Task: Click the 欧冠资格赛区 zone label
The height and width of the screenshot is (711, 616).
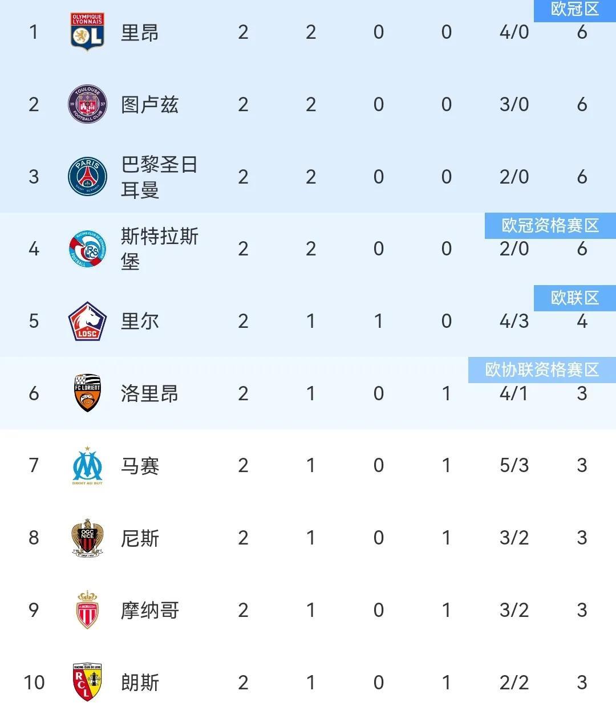Action: (550, 226)
